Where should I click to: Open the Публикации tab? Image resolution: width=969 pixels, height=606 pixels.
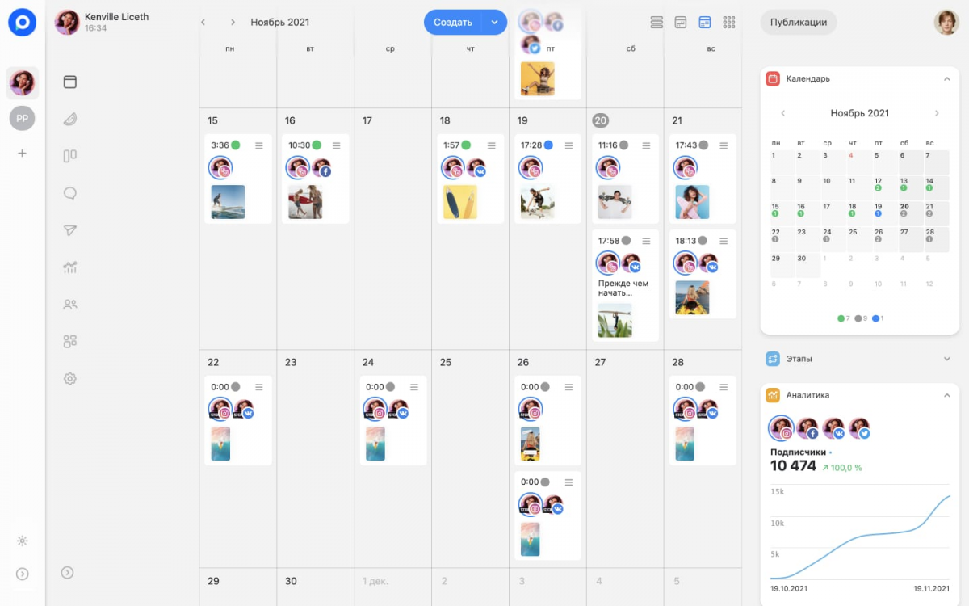click(798, 22)
